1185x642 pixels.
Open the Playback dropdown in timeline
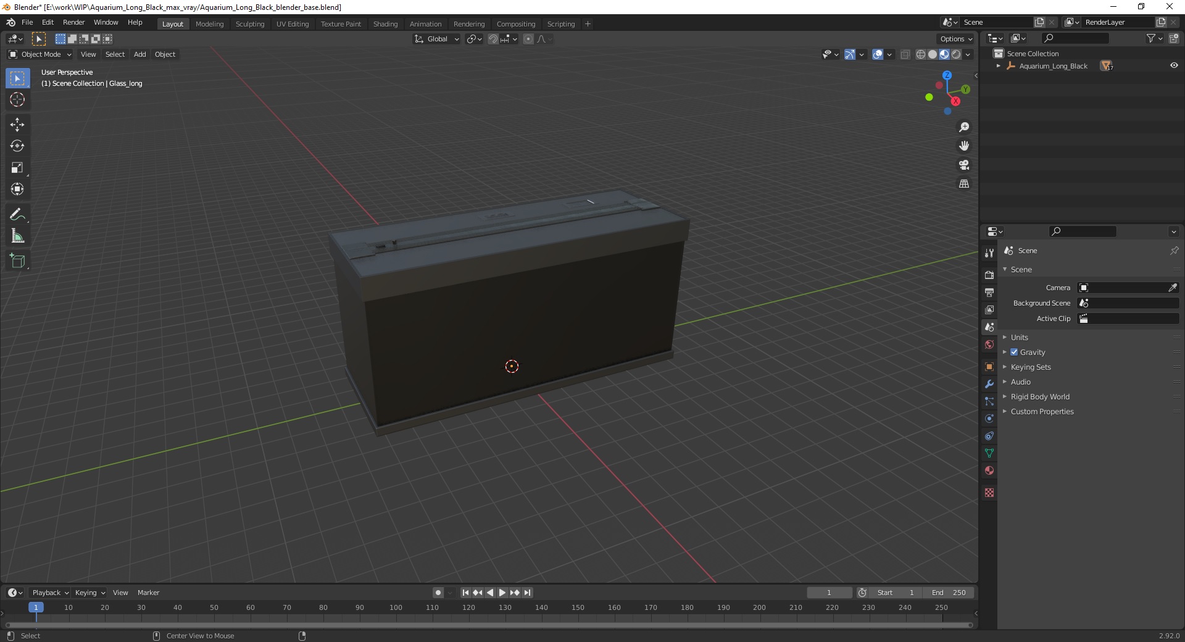[x=50, y=593]
